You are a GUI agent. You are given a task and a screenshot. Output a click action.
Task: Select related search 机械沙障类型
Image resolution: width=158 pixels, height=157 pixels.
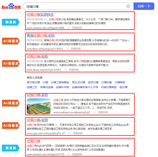tap(109, 87)
